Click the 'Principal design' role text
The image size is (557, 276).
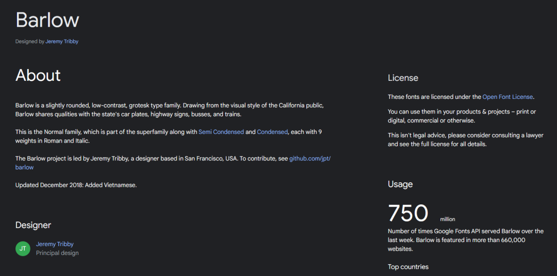57,253
